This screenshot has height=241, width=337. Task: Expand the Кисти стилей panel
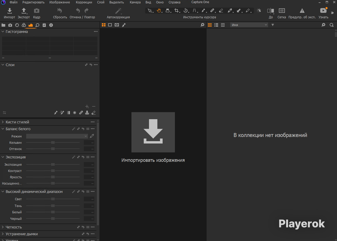[3, 122]
